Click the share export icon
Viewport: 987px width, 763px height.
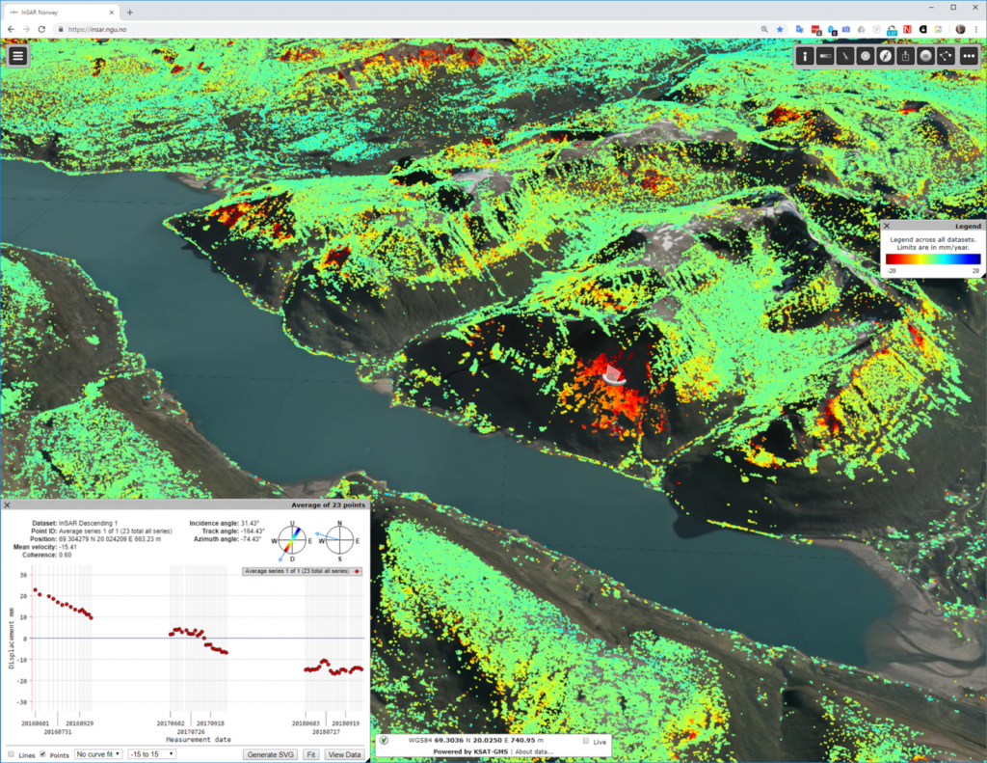(905, 56)
